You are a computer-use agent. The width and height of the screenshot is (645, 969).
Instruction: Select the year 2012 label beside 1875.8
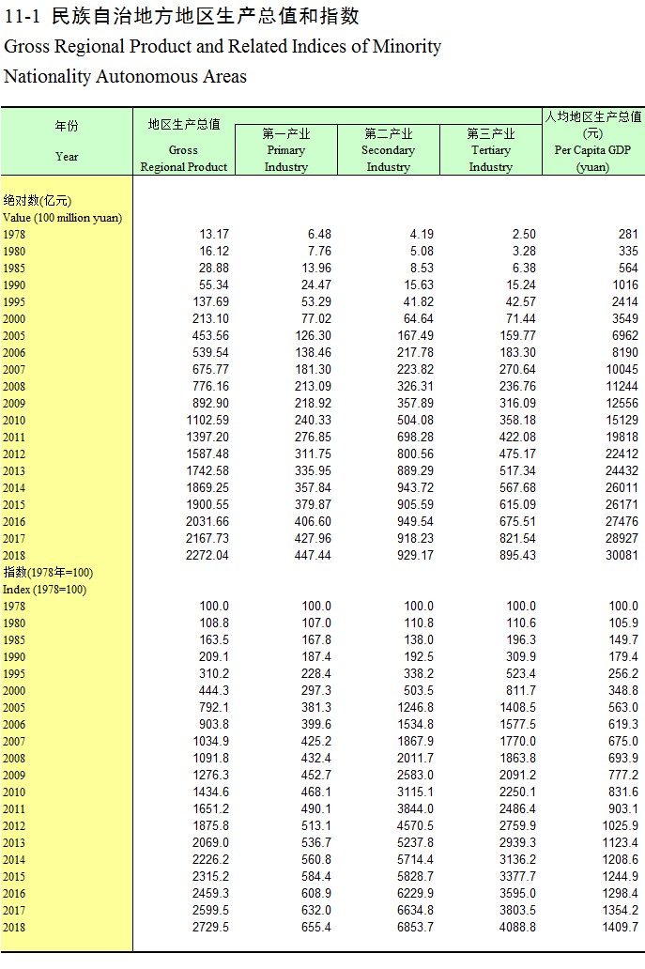(x=14, y=826)
